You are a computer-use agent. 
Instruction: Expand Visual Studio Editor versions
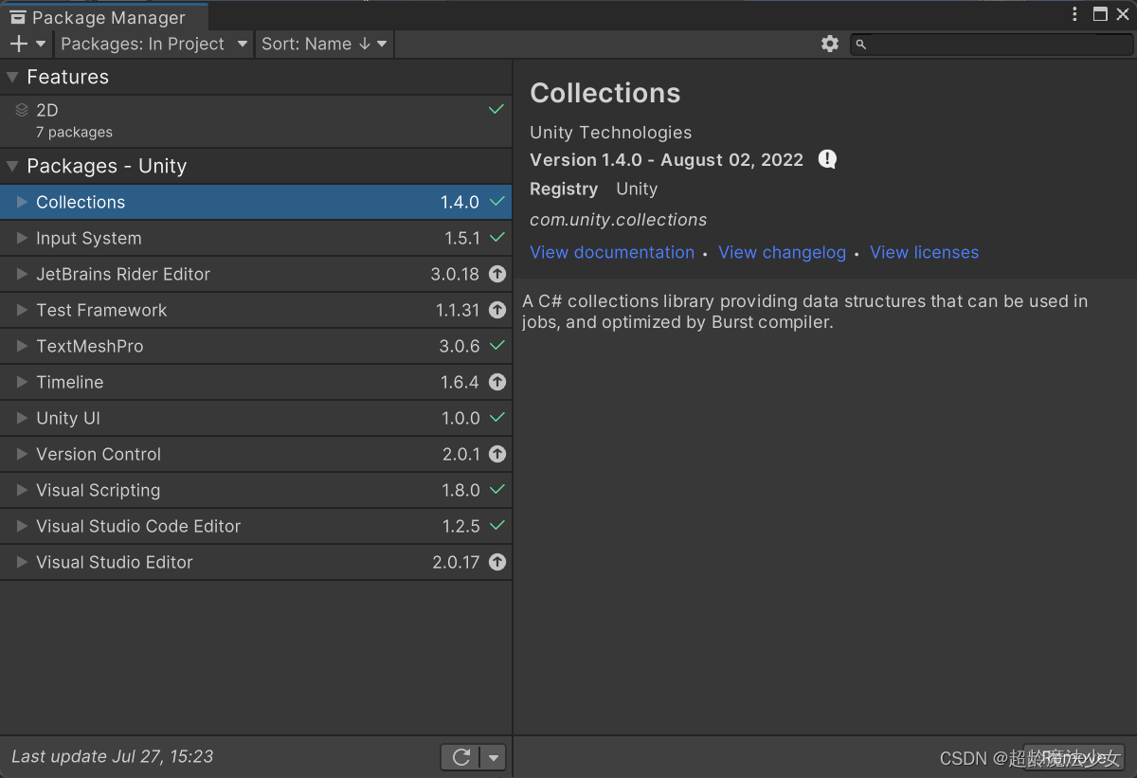pos(23,562)
